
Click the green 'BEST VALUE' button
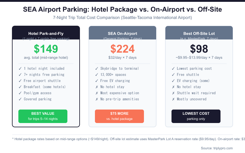click(x=43, y=116)
